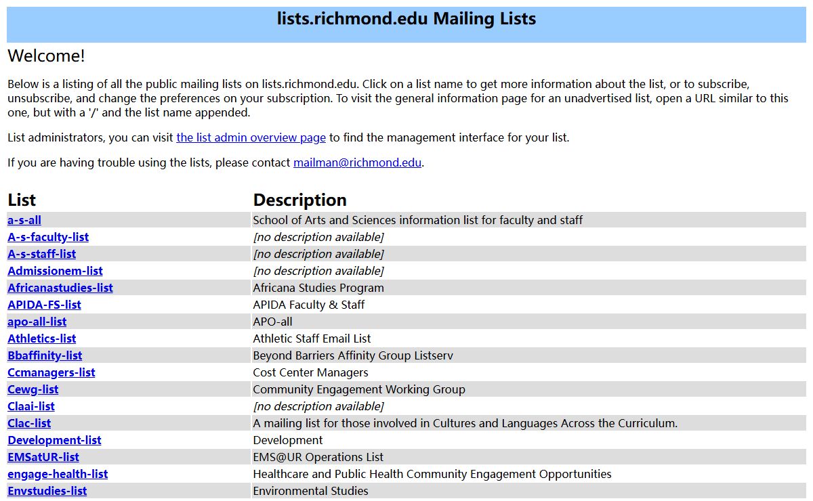Viewport: 813px width, 501px height.
Task: Open the Clac-list link
Action: (29, 423)
